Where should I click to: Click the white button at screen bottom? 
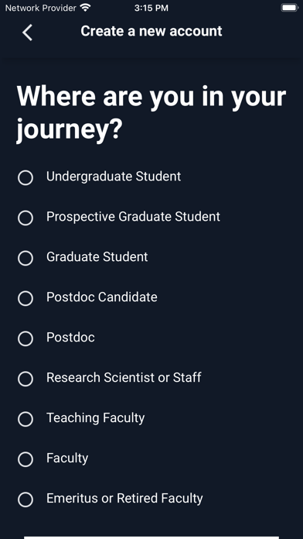tap(151, 537)
